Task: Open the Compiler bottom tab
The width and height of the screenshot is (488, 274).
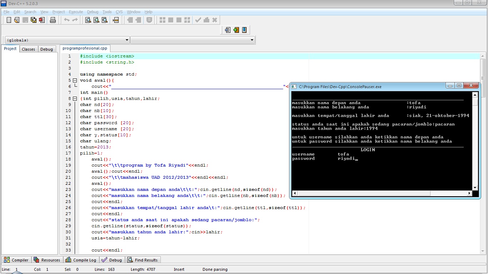Action: (x=16, y=260)
